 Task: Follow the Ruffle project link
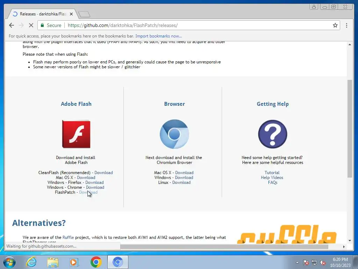(x=68, y=237)
